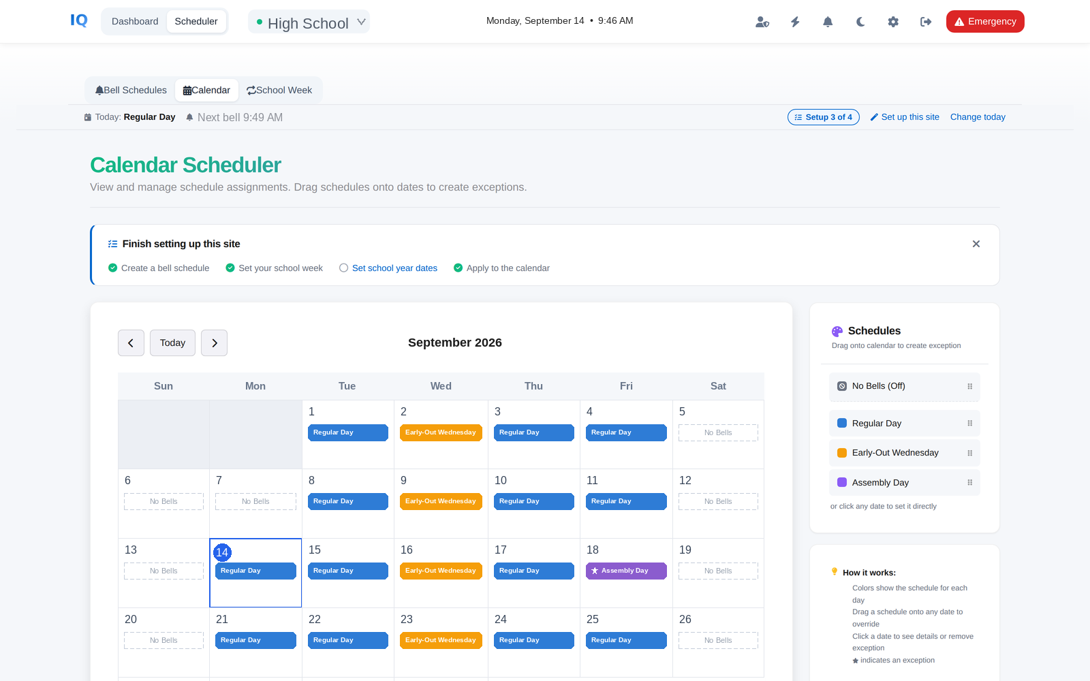
Task: Open the School Week tab
Action: coord(279,90)
